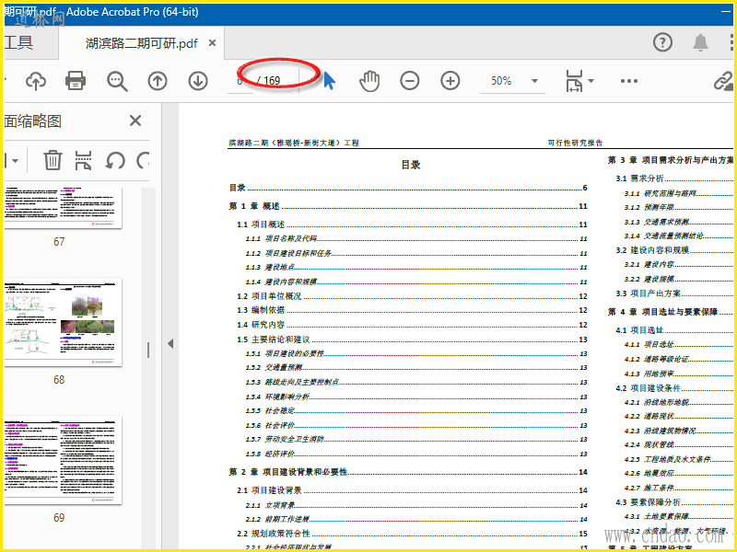Screen dimensions: 737x552
Task: Switch to the 工具 tab
Action: 18,42
